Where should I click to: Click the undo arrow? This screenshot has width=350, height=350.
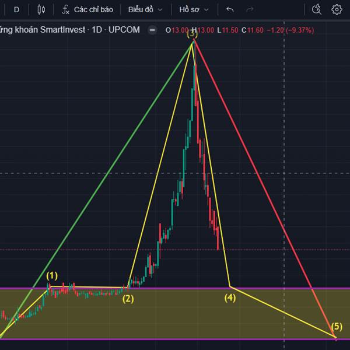point(230,9)
